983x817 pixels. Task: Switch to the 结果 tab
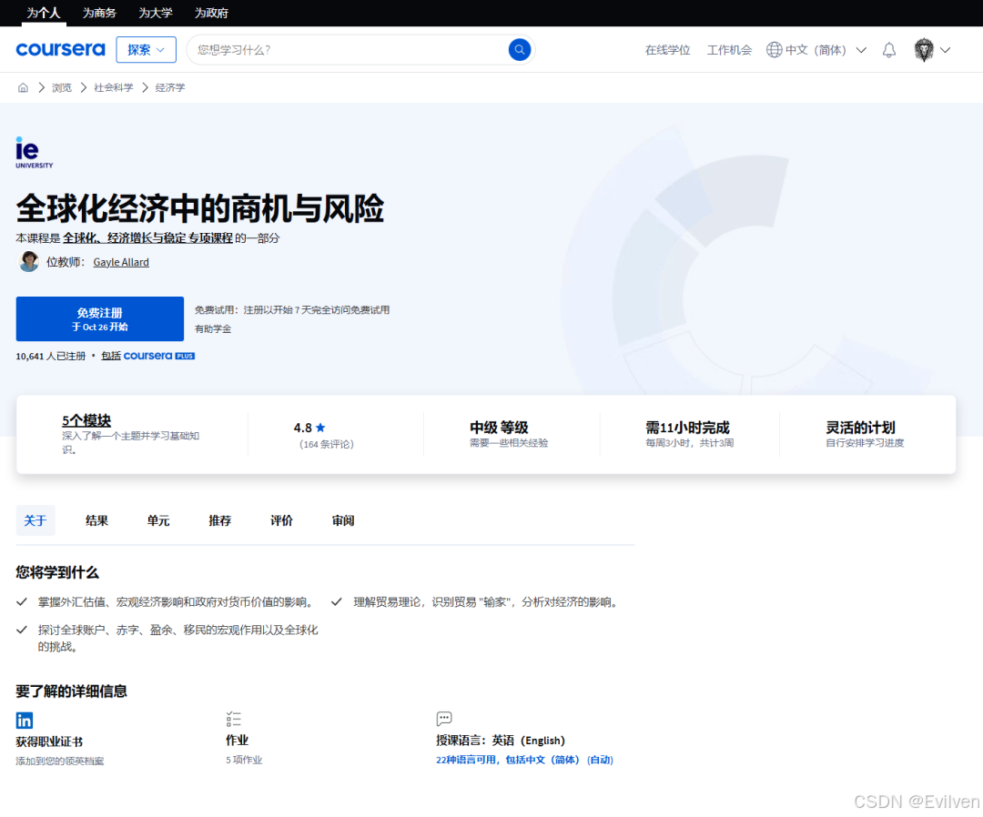(x=96, y=520)
